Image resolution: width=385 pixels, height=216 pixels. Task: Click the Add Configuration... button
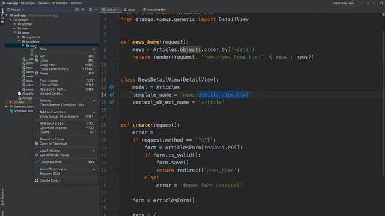345,3
